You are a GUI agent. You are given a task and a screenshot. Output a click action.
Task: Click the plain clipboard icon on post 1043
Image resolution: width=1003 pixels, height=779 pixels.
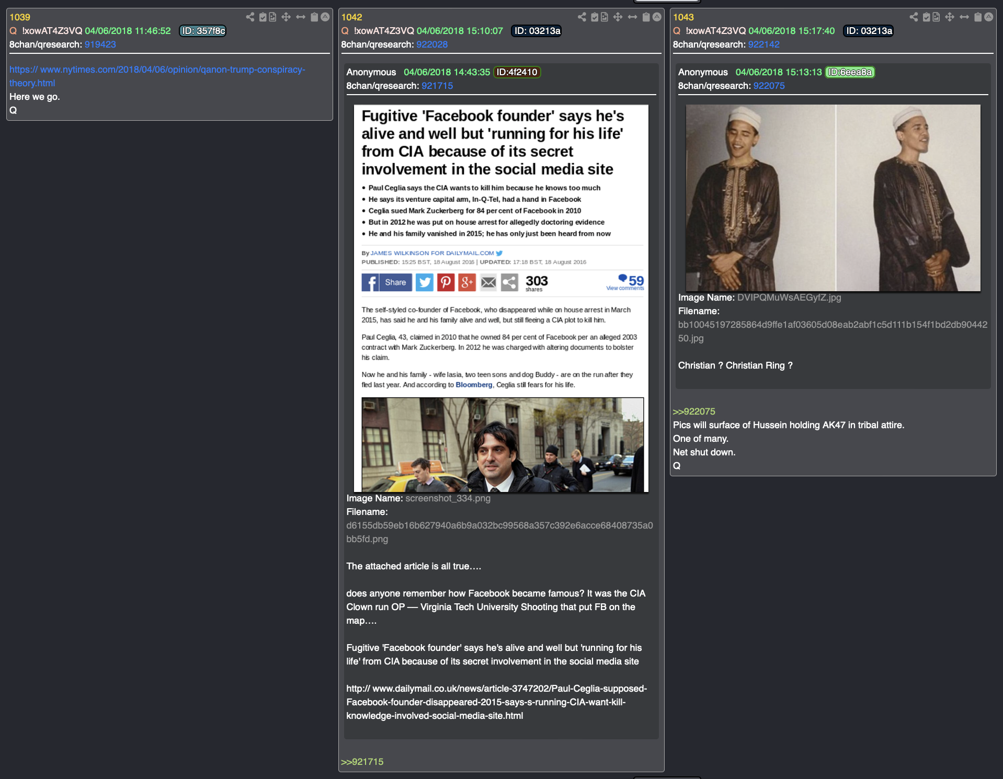click(x=978, y=17)
